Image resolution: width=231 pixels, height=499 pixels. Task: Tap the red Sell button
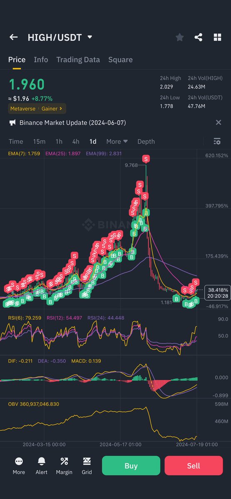[194, 465]
